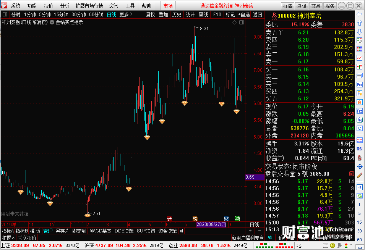This screenshot has height=250, width=365.
Task: Open the quote list with checkmark icon
Action: (359, 40)
